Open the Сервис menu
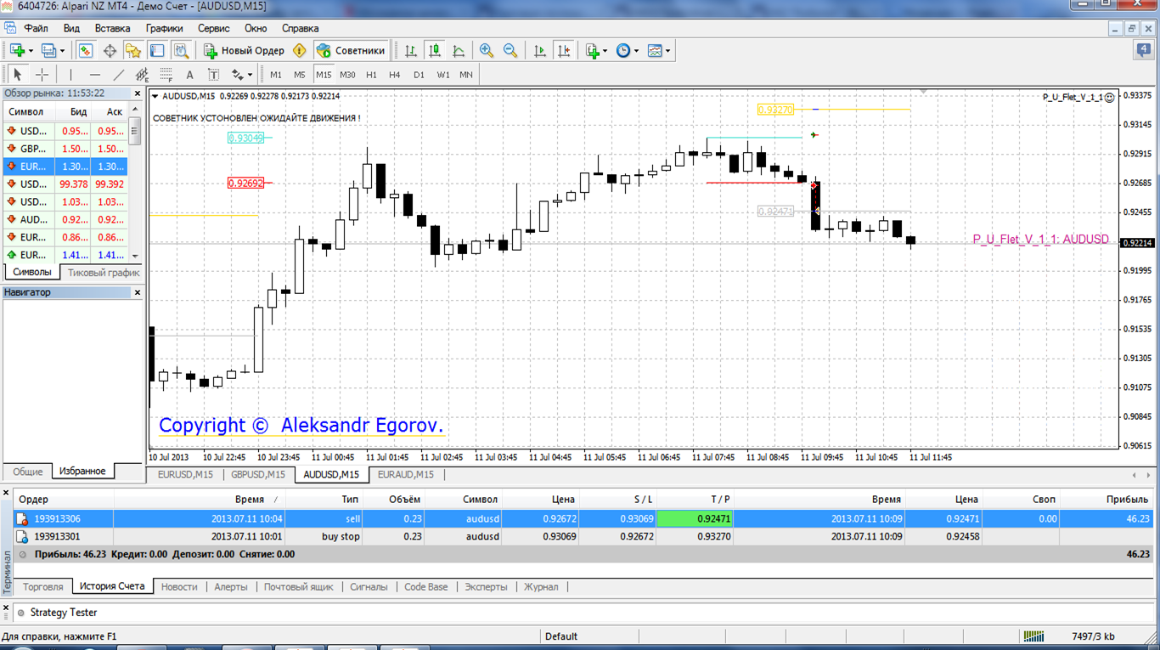The height and width of the screenshot is (650, 1160). pyautogui.click(x=213, y=28)
